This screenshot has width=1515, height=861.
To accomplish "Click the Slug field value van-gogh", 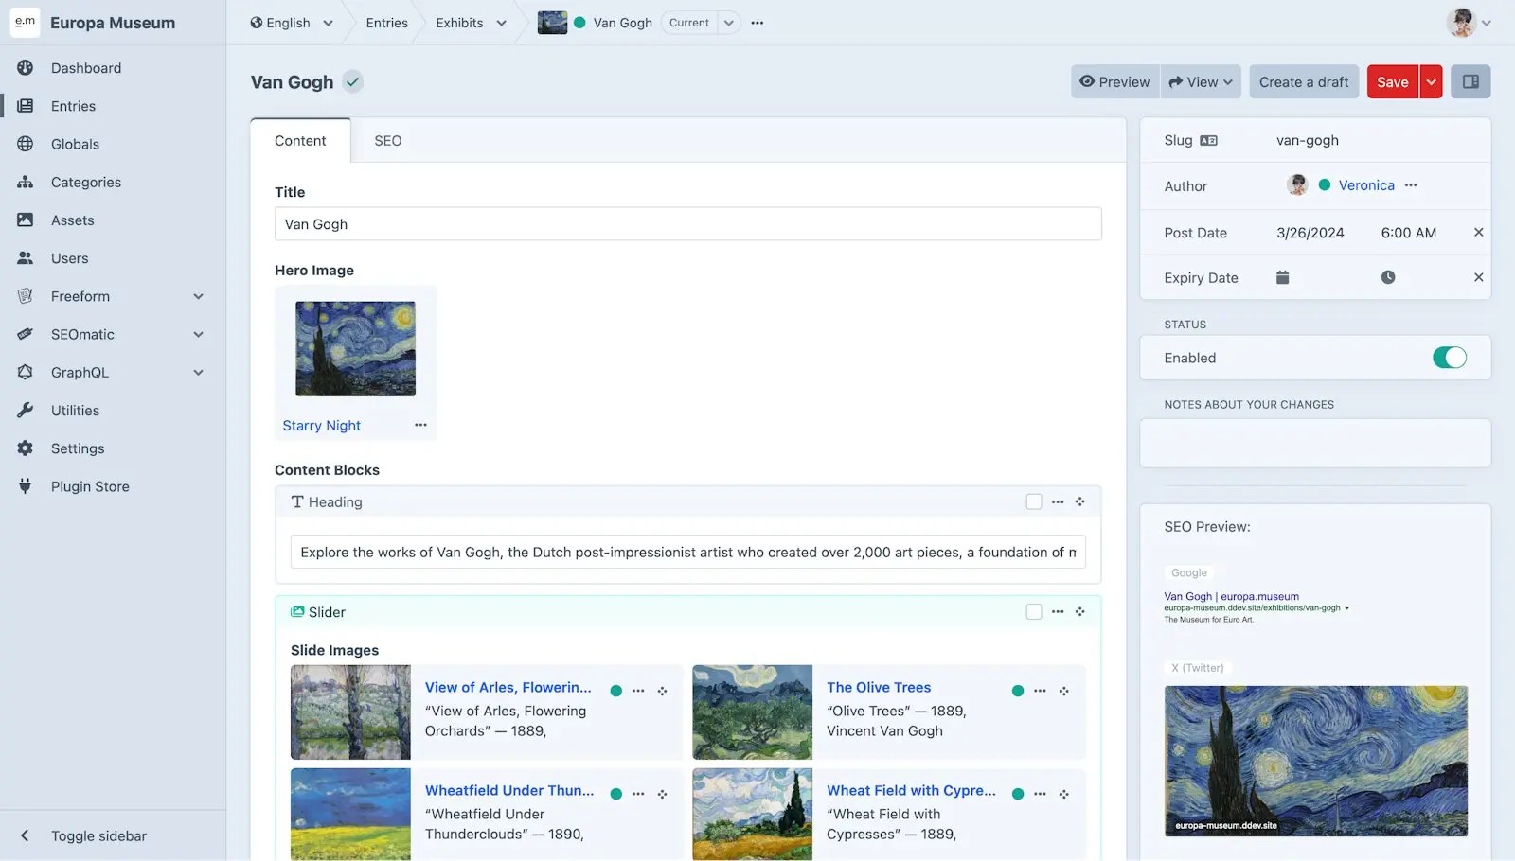I will click(1308, 141).
